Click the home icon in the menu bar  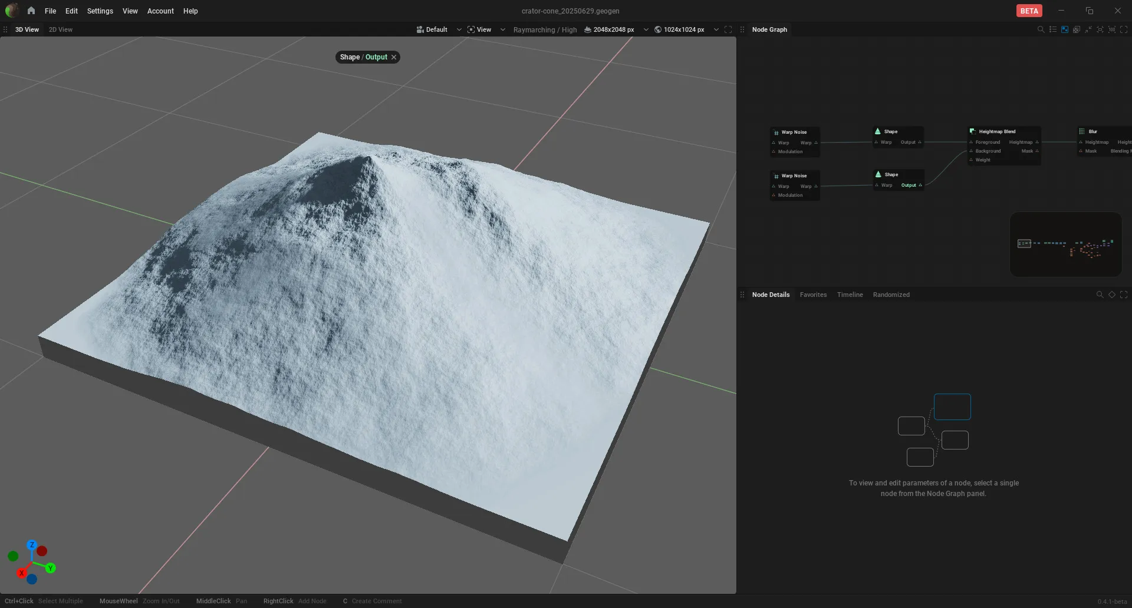pyautogui.click(x=31, y=11)
